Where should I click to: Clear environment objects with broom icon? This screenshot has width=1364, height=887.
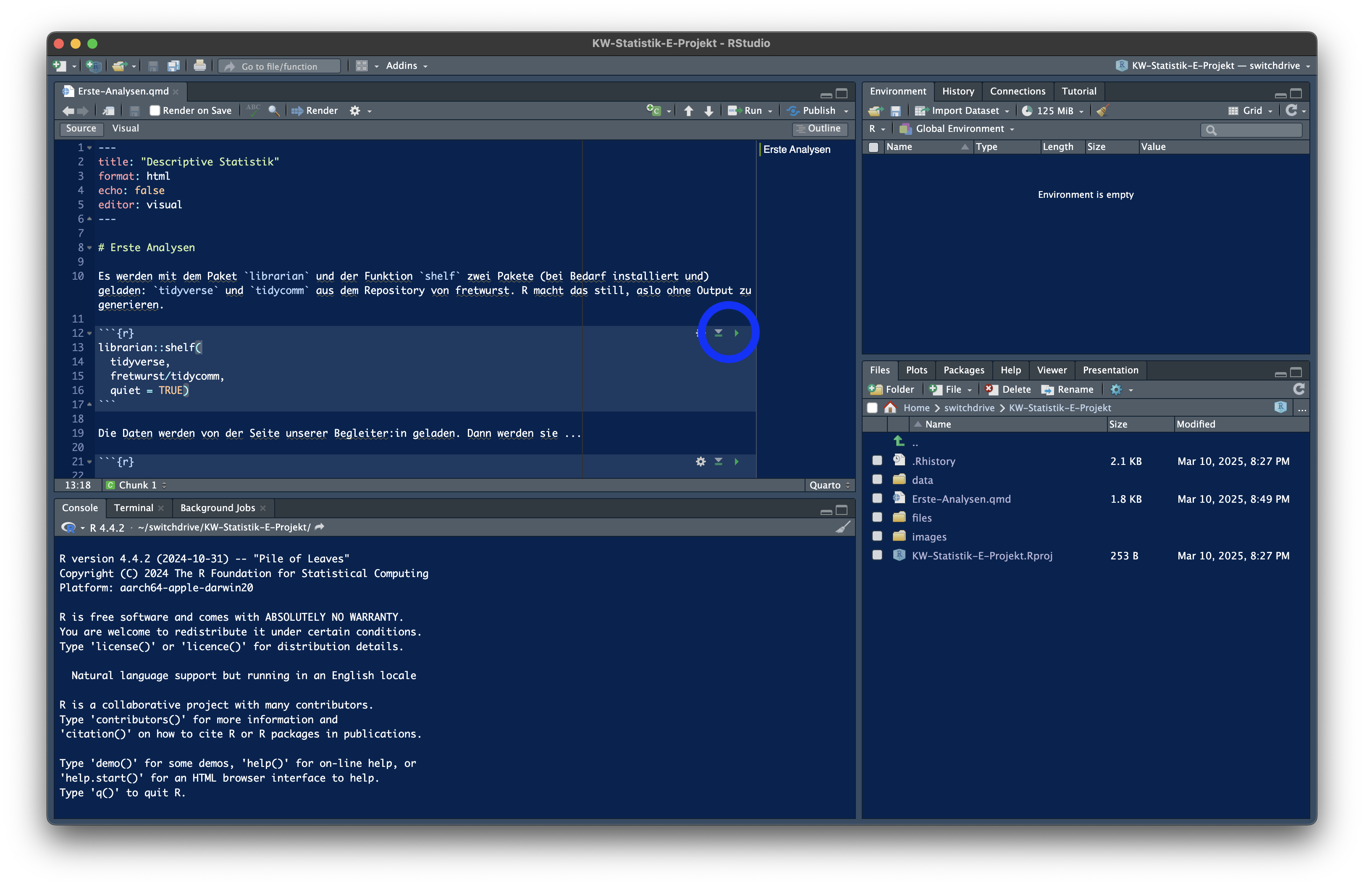coord(1102,110)
